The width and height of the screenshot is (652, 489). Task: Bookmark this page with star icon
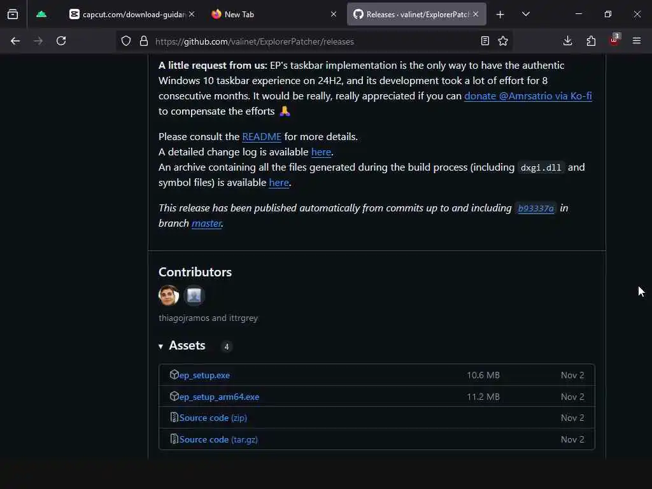(x=503, y=41)
